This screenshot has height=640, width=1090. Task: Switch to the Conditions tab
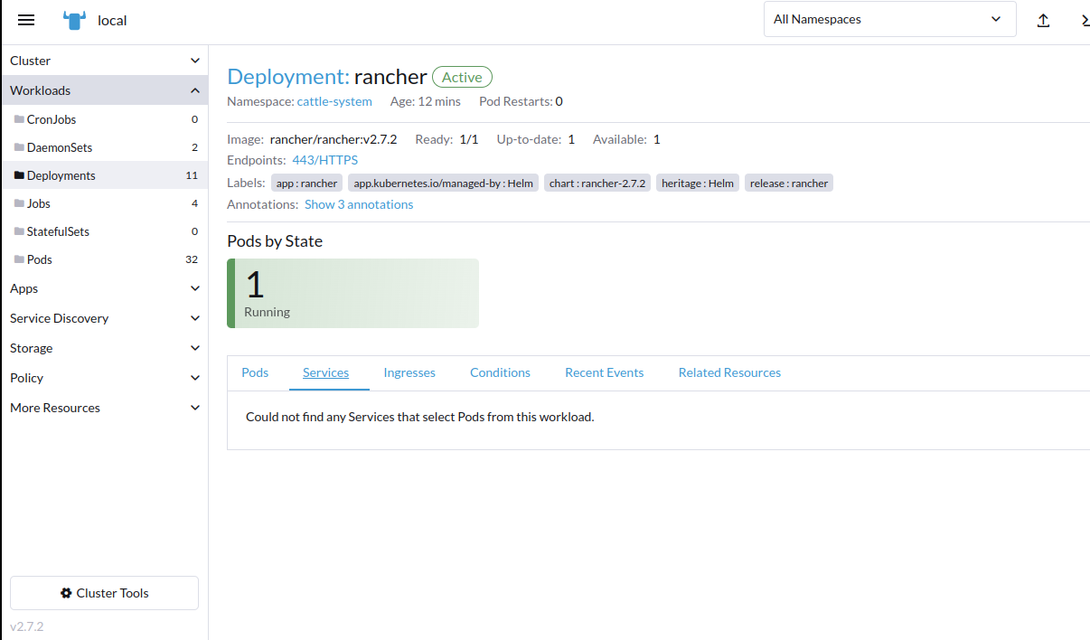500,372
